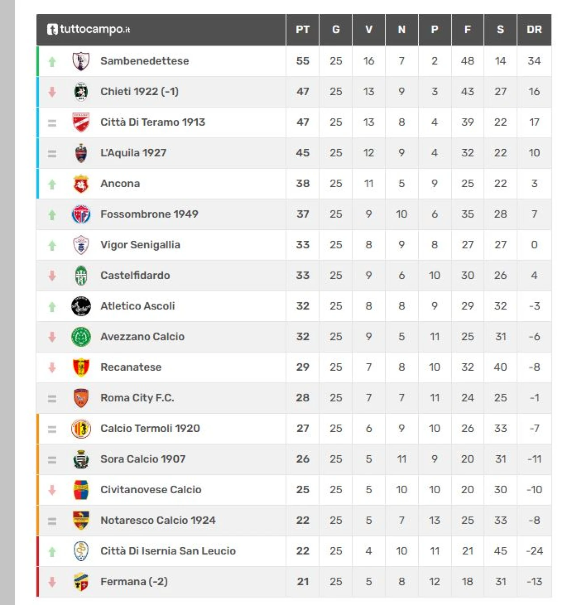Click the Calcio Termoli 1920 badge
The width and height of the screenshot is (572, 605).
[81, 429]
